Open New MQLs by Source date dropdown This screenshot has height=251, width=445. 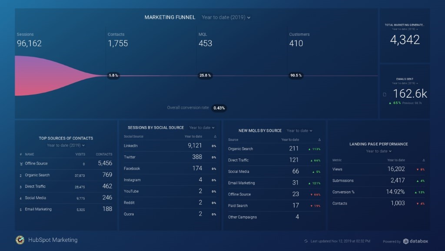point(299,131)
